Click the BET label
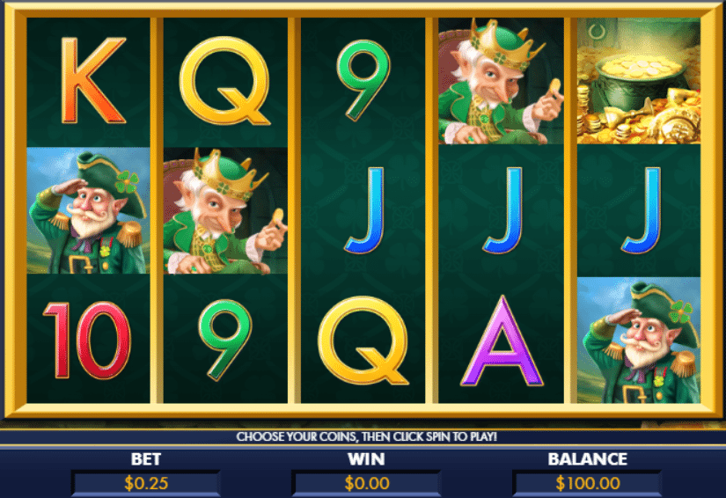The height and width of the screenshot is (498, 726). pos(146,459)
